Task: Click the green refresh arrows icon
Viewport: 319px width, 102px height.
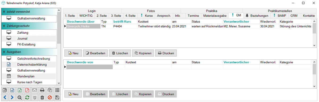Action: coord(27,98)
